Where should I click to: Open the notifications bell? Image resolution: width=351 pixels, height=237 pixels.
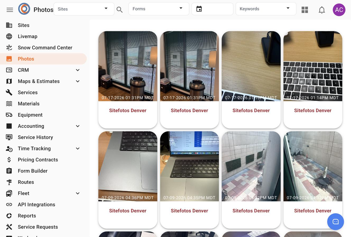pyautogui.click(x=322, y=10)
